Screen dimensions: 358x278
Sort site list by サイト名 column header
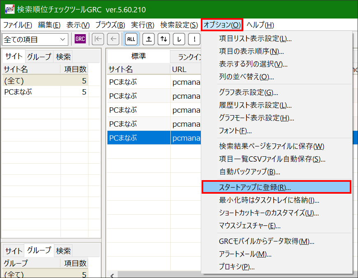click(31, 69)
